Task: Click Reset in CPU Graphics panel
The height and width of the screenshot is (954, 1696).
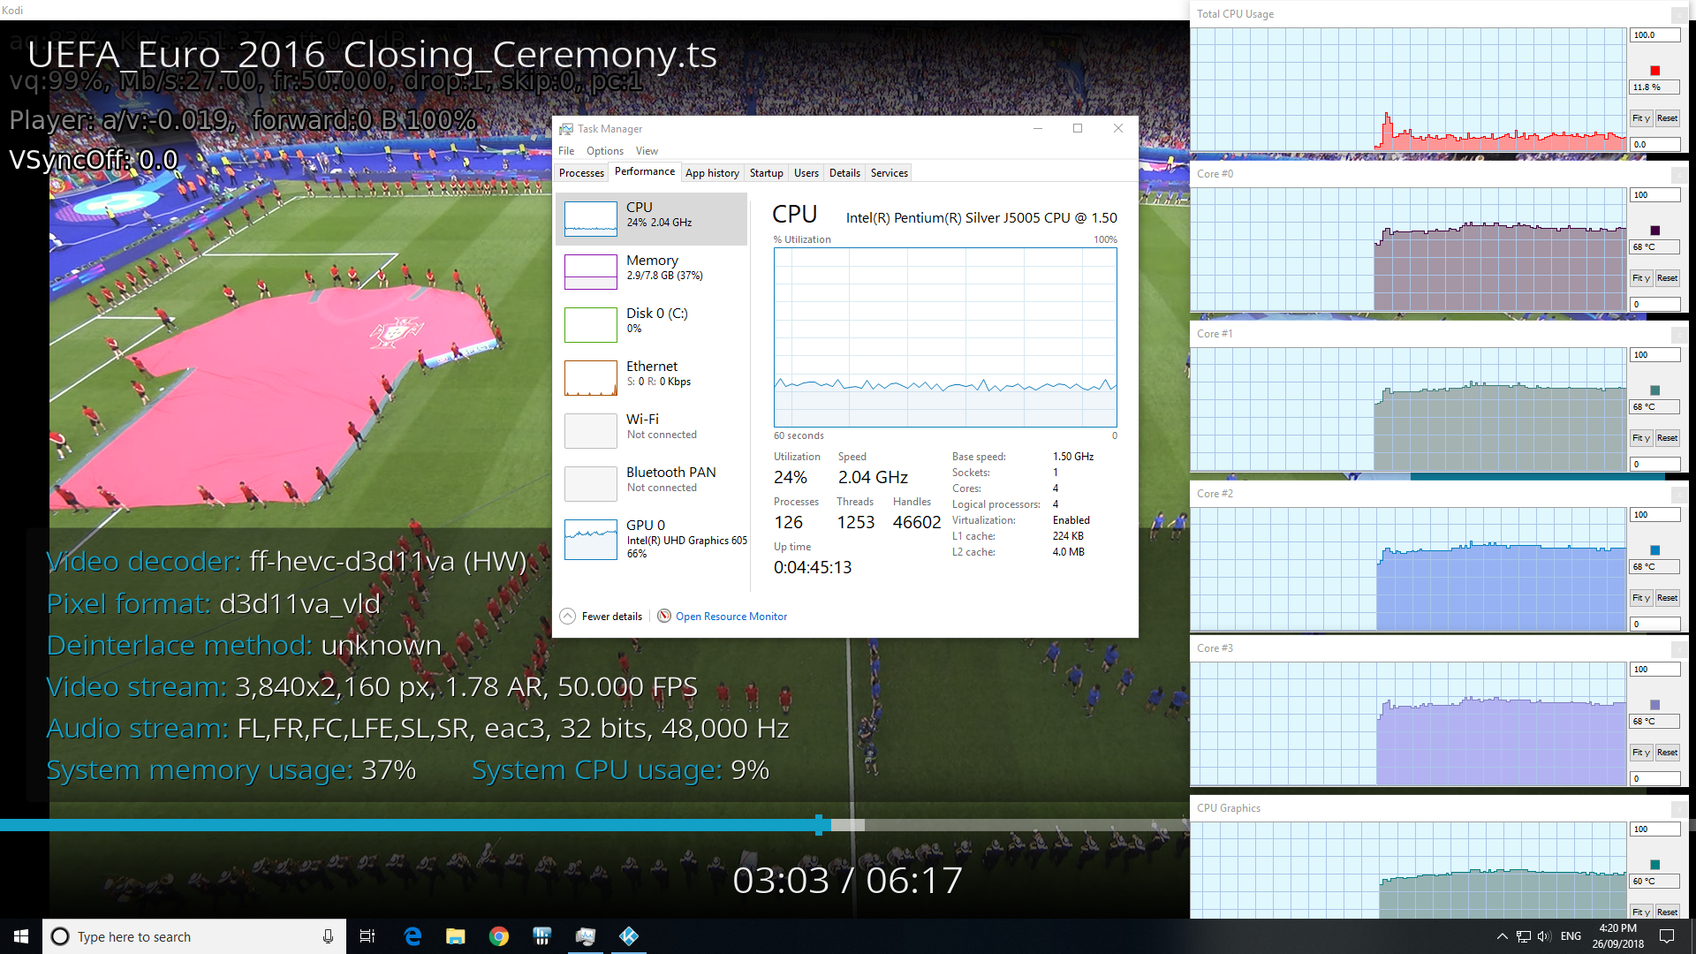Action: point(1668,912)
